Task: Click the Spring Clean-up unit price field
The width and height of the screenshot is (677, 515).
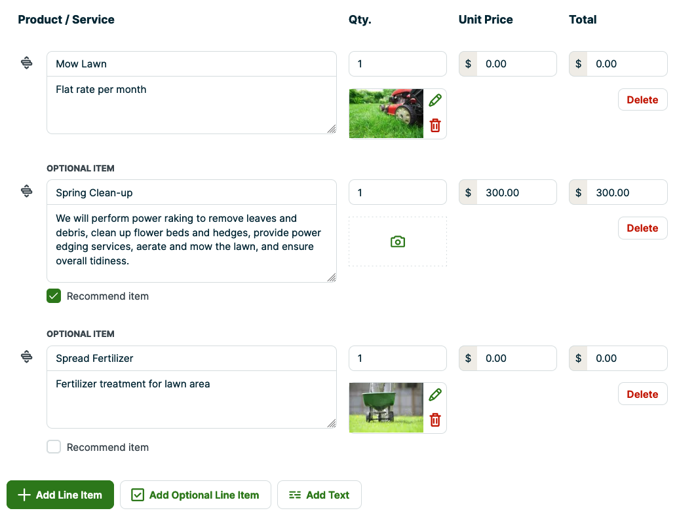Action: (x=516, y=192)
